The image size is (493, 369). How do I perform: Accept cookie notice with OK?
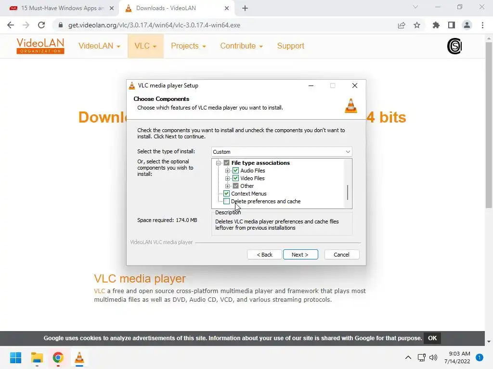tap(432, 338)
